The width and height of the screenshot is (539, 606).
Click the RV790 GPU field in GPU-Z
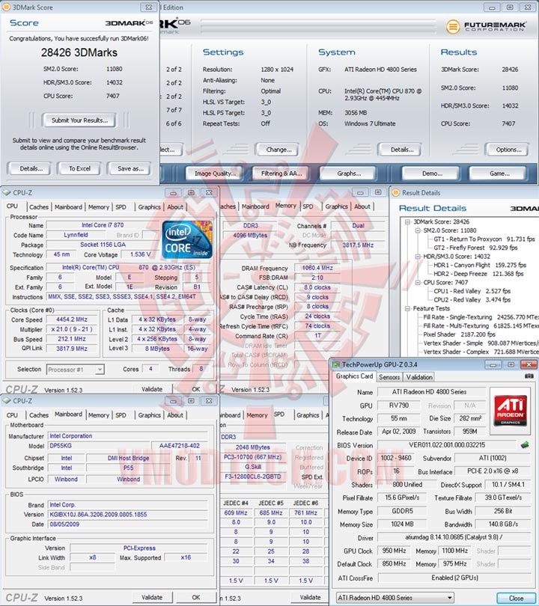pyautogui.click(x=399, y=405)
